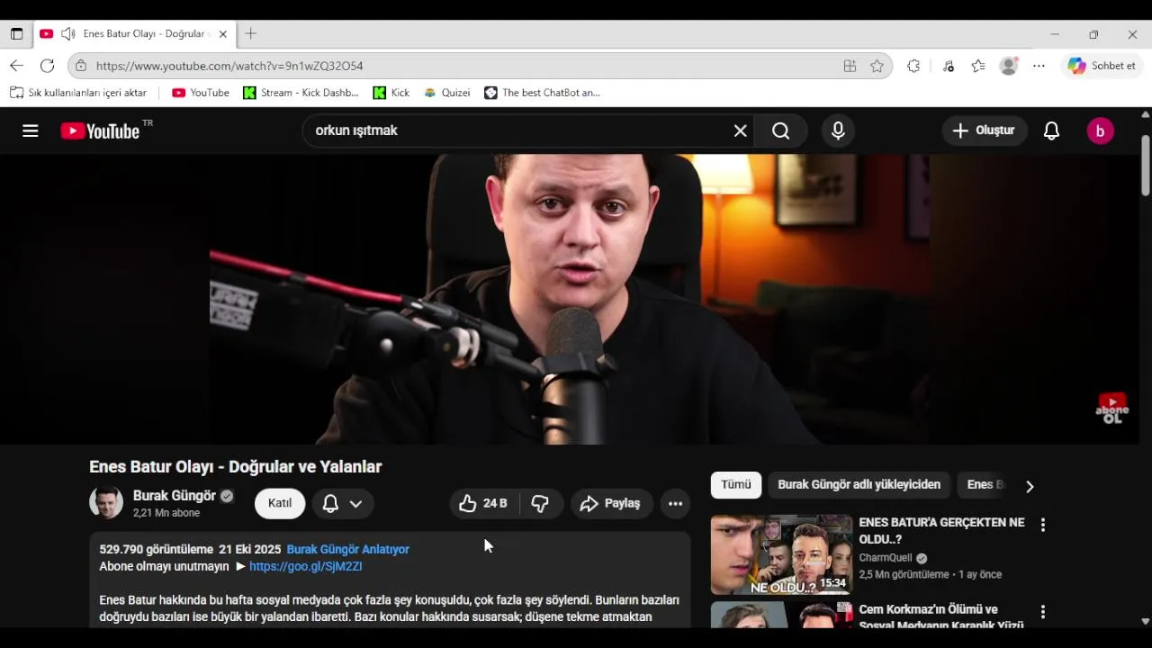Viewport: 1152px width, 648px height.
Task: Open the YouTube bookmark
Action: [x=201, y=93]
